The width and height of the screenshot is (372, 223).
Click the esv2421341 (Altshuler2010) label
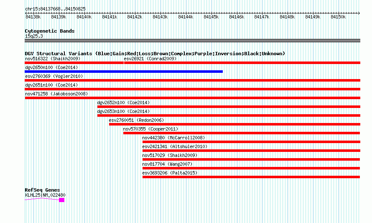point(175,146)
